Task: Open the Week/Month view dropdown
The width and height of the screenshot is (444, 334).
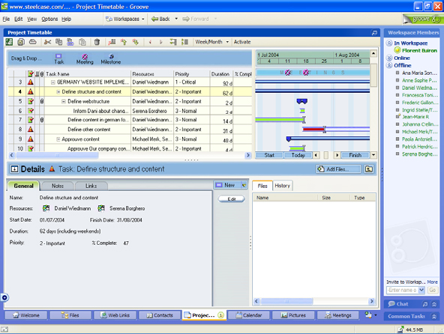Action: (x=211, y=42)
